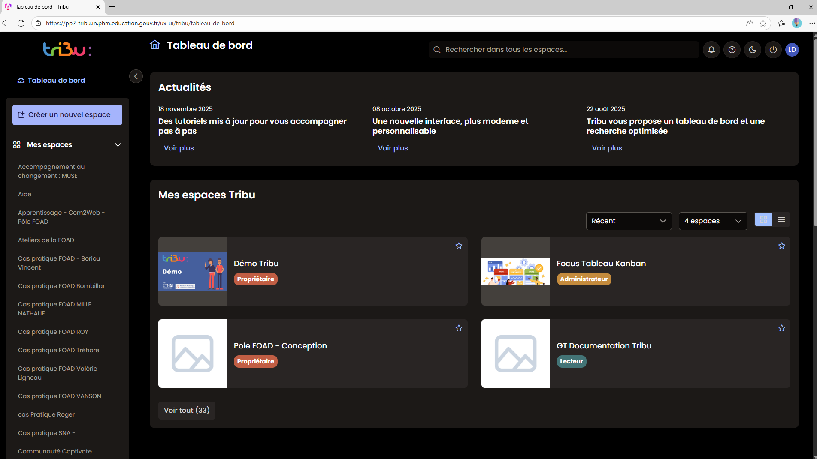Click the Mes espaces grid icon
This screenshot has width=817, height=459.
(x=17, y=145)
